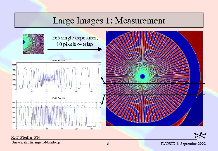Click the arrow pointing to upper plot
This screenshot has width=218, height=151.
(103, 80)
